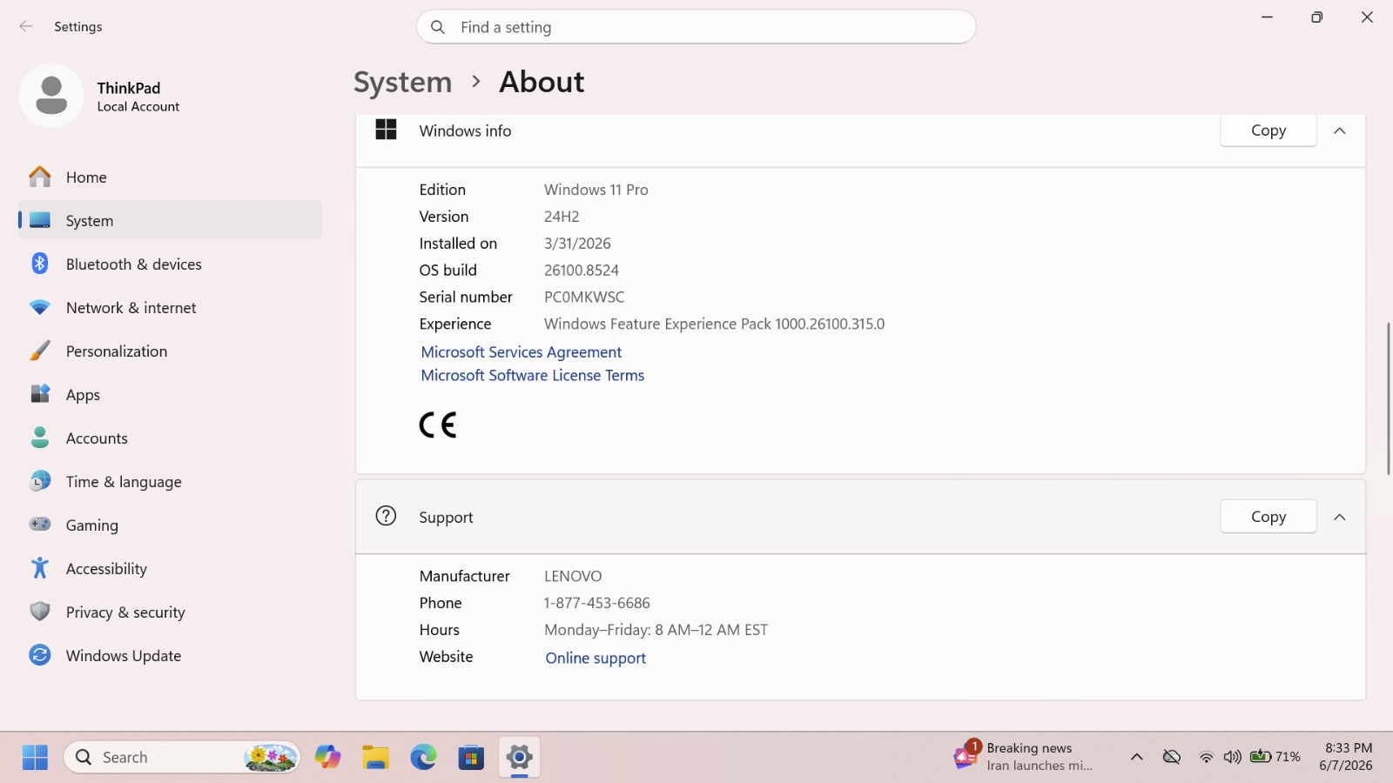Click the volume speaker tray icon
Viewport: 1393px width, 783px height.
pos(1232,757)
